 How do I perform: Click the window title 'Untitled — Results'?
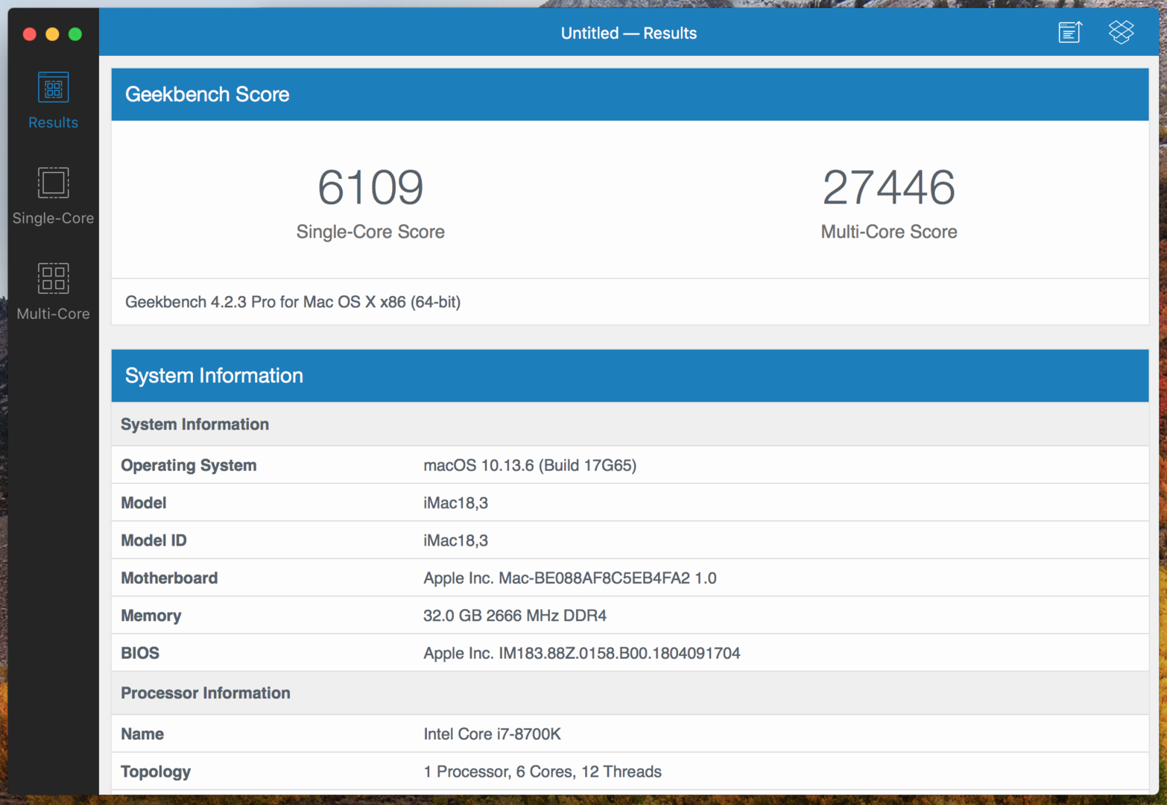coord(628,34)
